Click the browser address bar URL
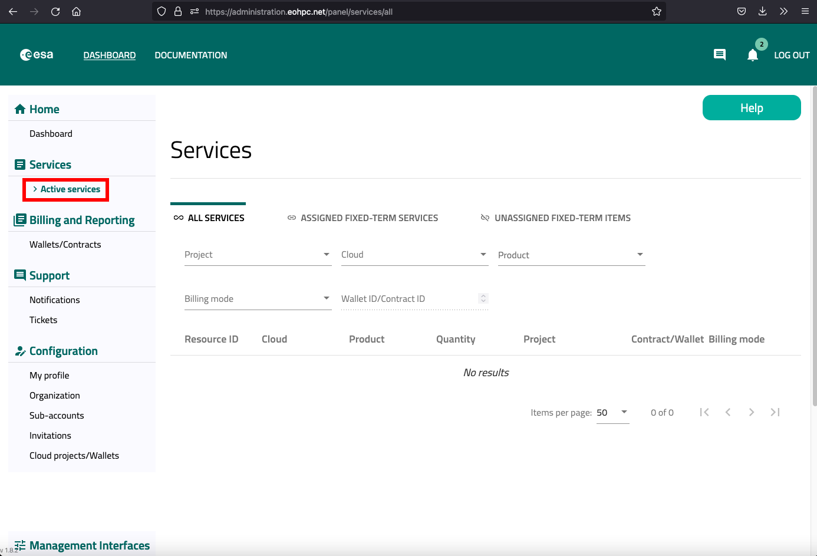Image resolution: width=817 pixels, height=556 pixels. coord(299,11)
